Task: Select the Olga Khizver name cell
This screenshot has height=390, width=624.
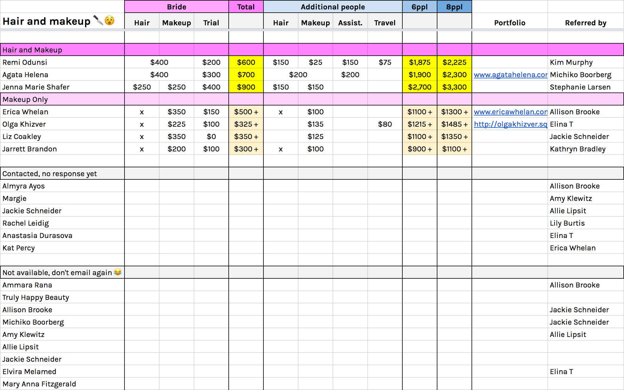Action: click(62, 124)
